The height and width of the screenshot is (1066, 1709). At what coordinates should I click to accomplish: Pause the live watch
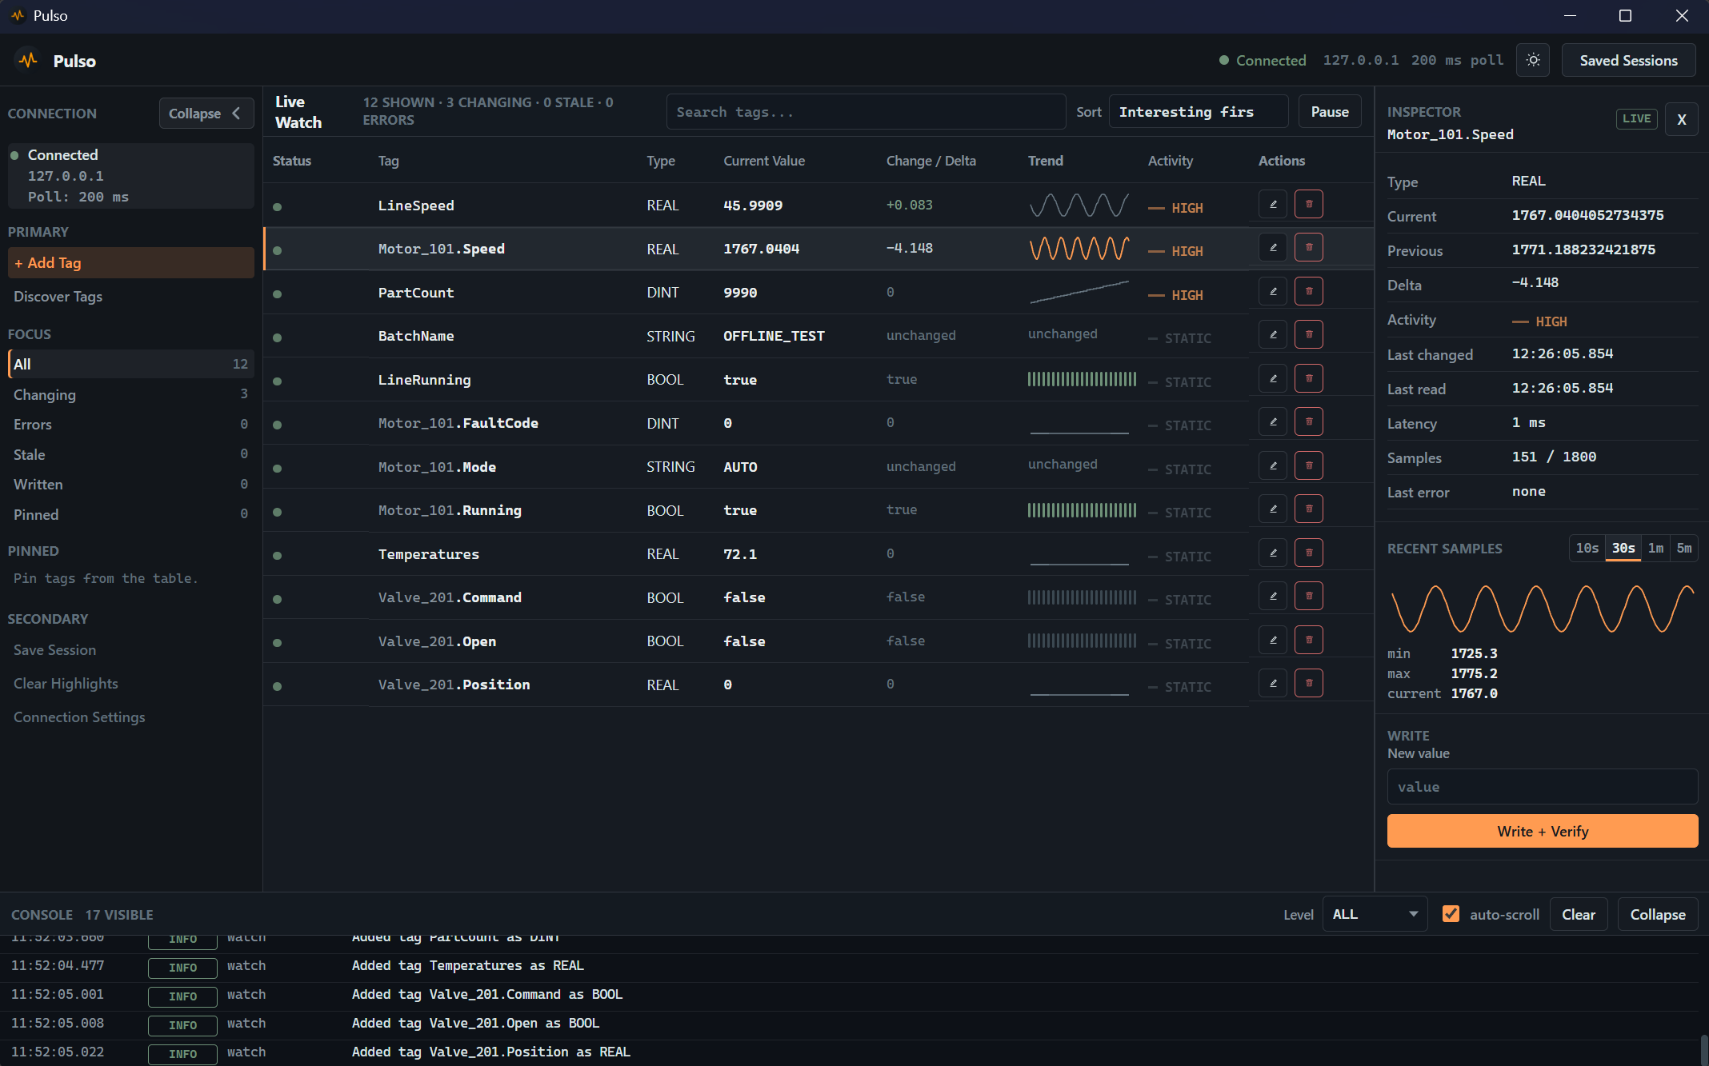pyautogui.click(x=1330, y=112)
